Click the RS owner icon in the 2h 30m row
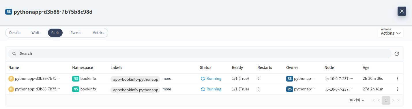This screenshot has height=109, width=412. (290, 78)
